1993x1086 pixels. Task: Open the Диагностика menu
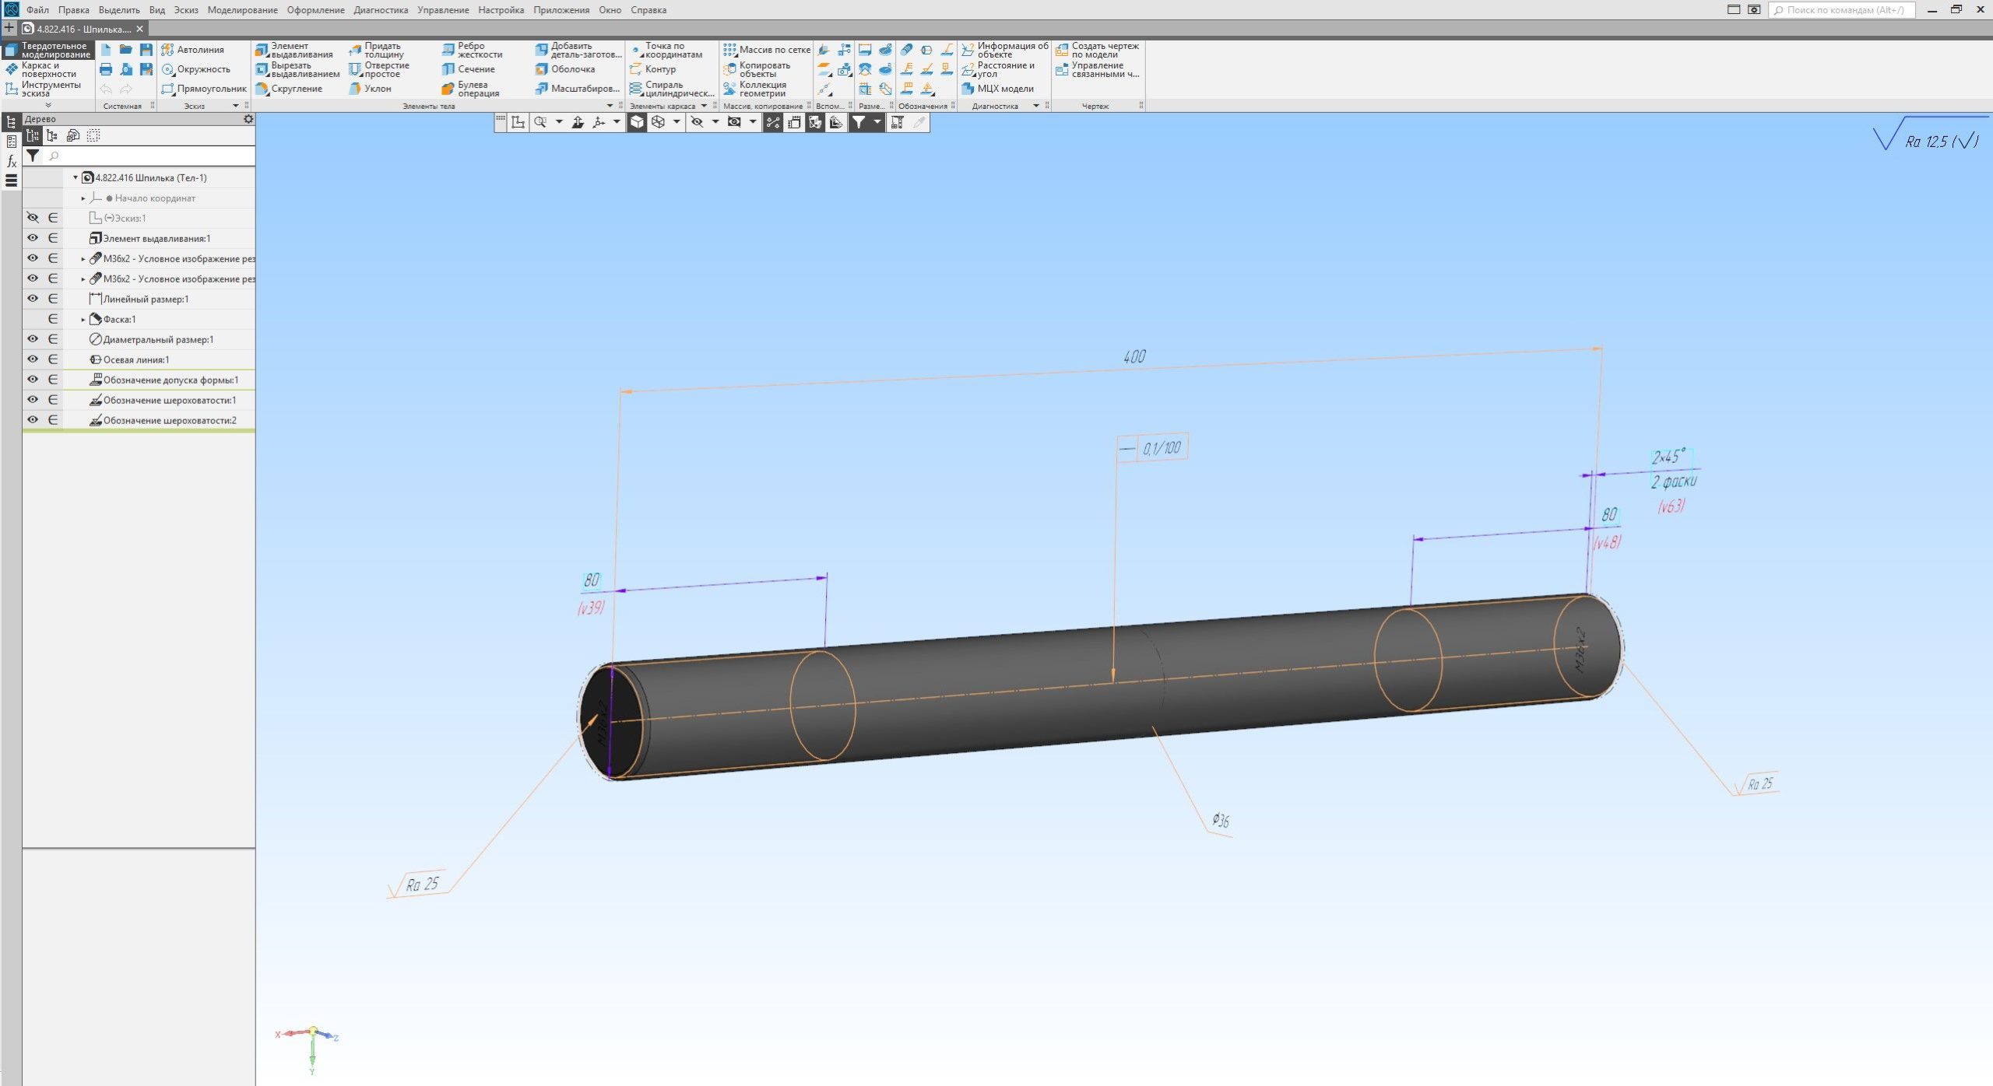point(380,10)
